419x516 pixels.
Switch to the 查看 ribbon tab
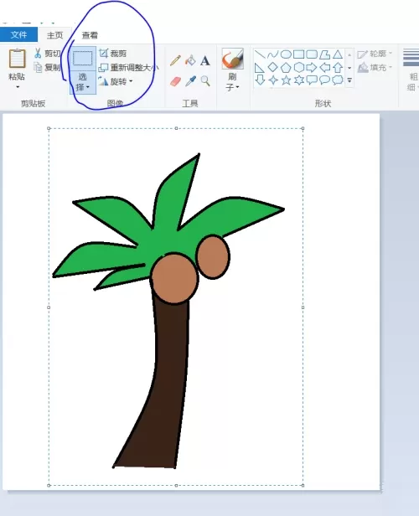[90, 35]
